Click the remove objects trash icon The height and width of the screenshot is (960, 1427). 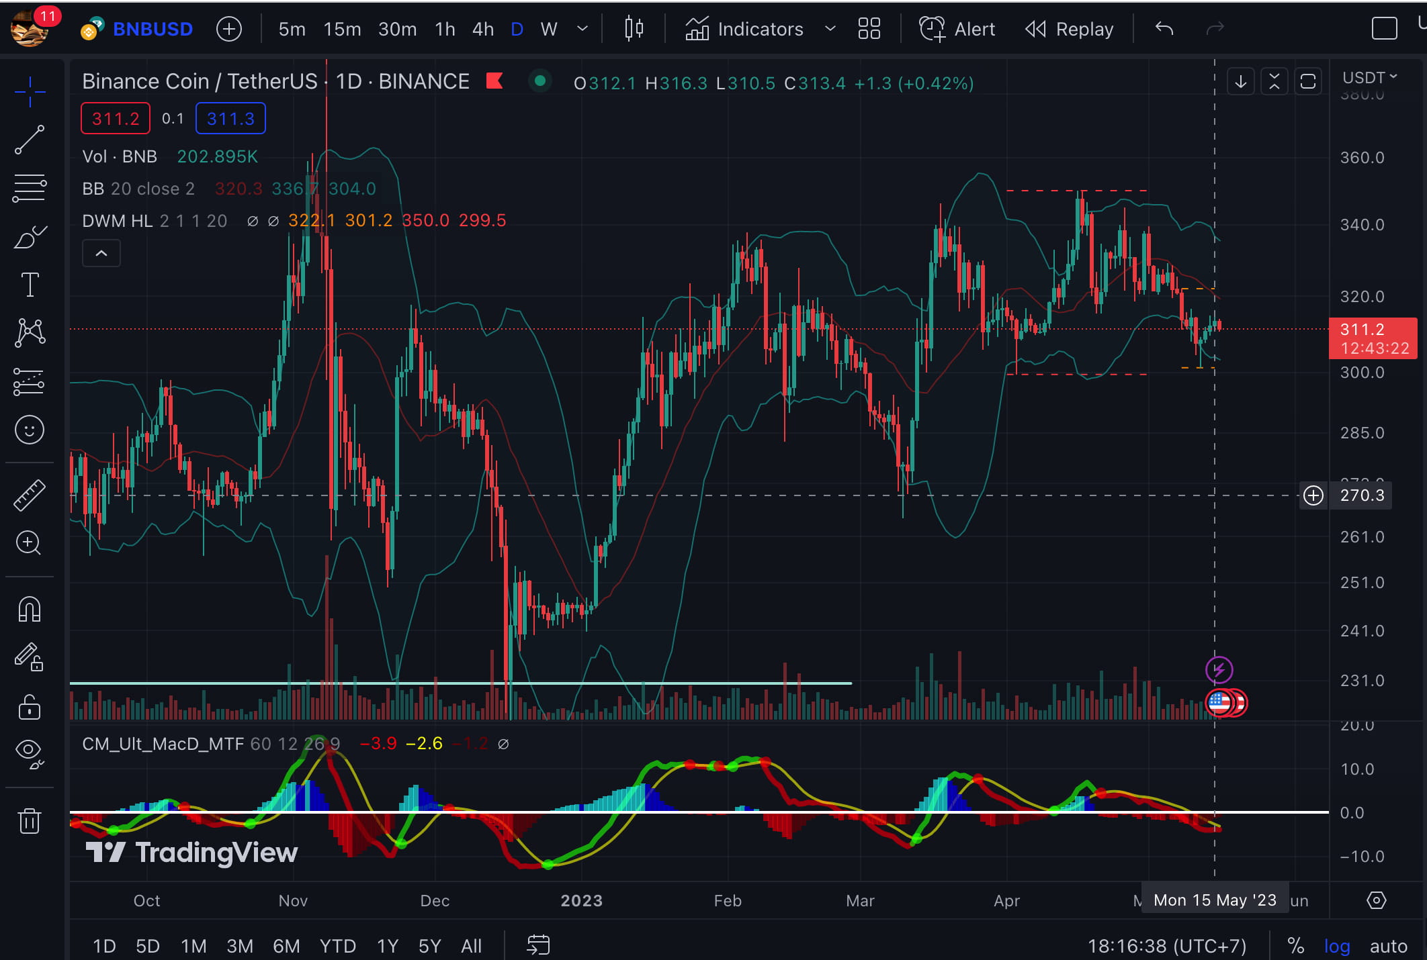click(30, 820)
